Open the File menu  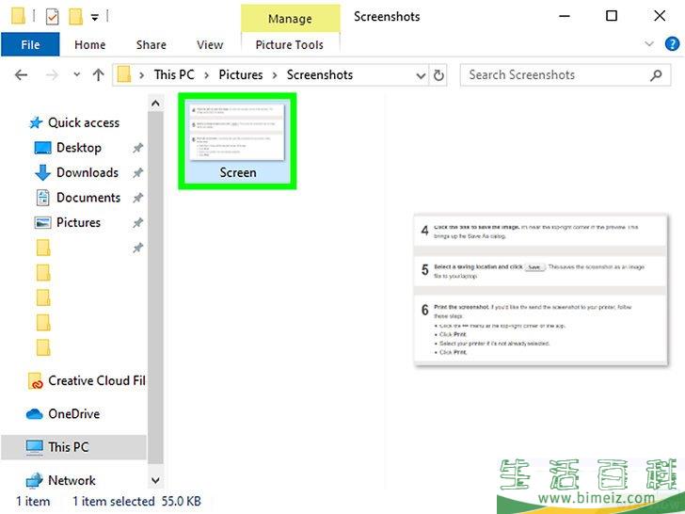[x=30, y=44]
